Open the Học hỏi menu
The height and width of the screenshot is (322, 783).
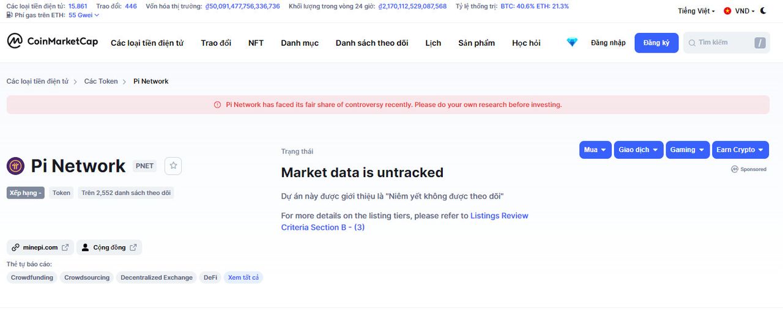526,43
